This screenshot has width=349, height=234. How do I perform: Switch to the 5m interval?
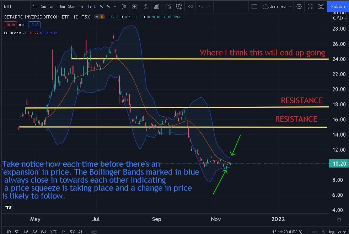(x=52, y=6)
